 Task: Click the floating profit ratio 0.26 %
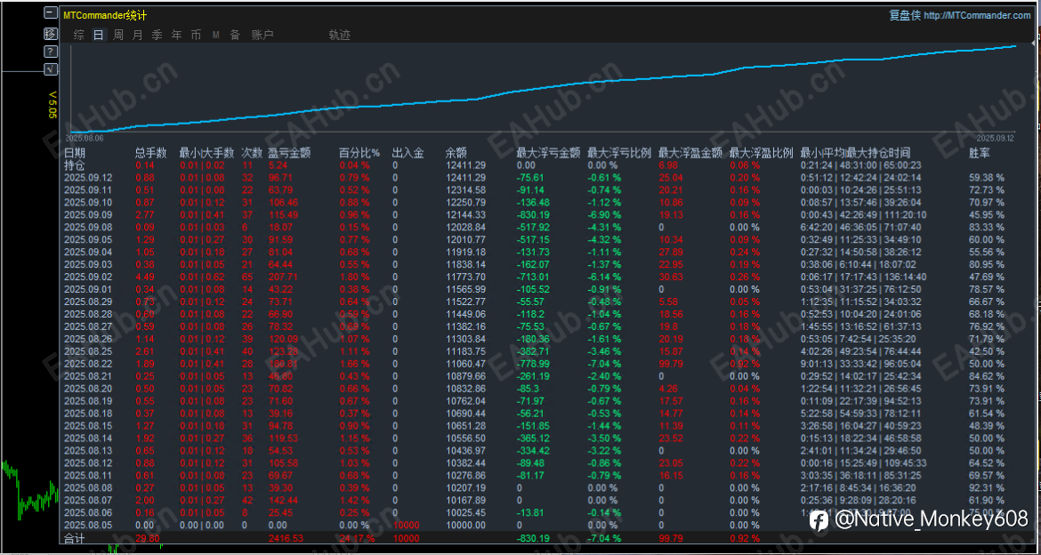[x=744, y=277]
